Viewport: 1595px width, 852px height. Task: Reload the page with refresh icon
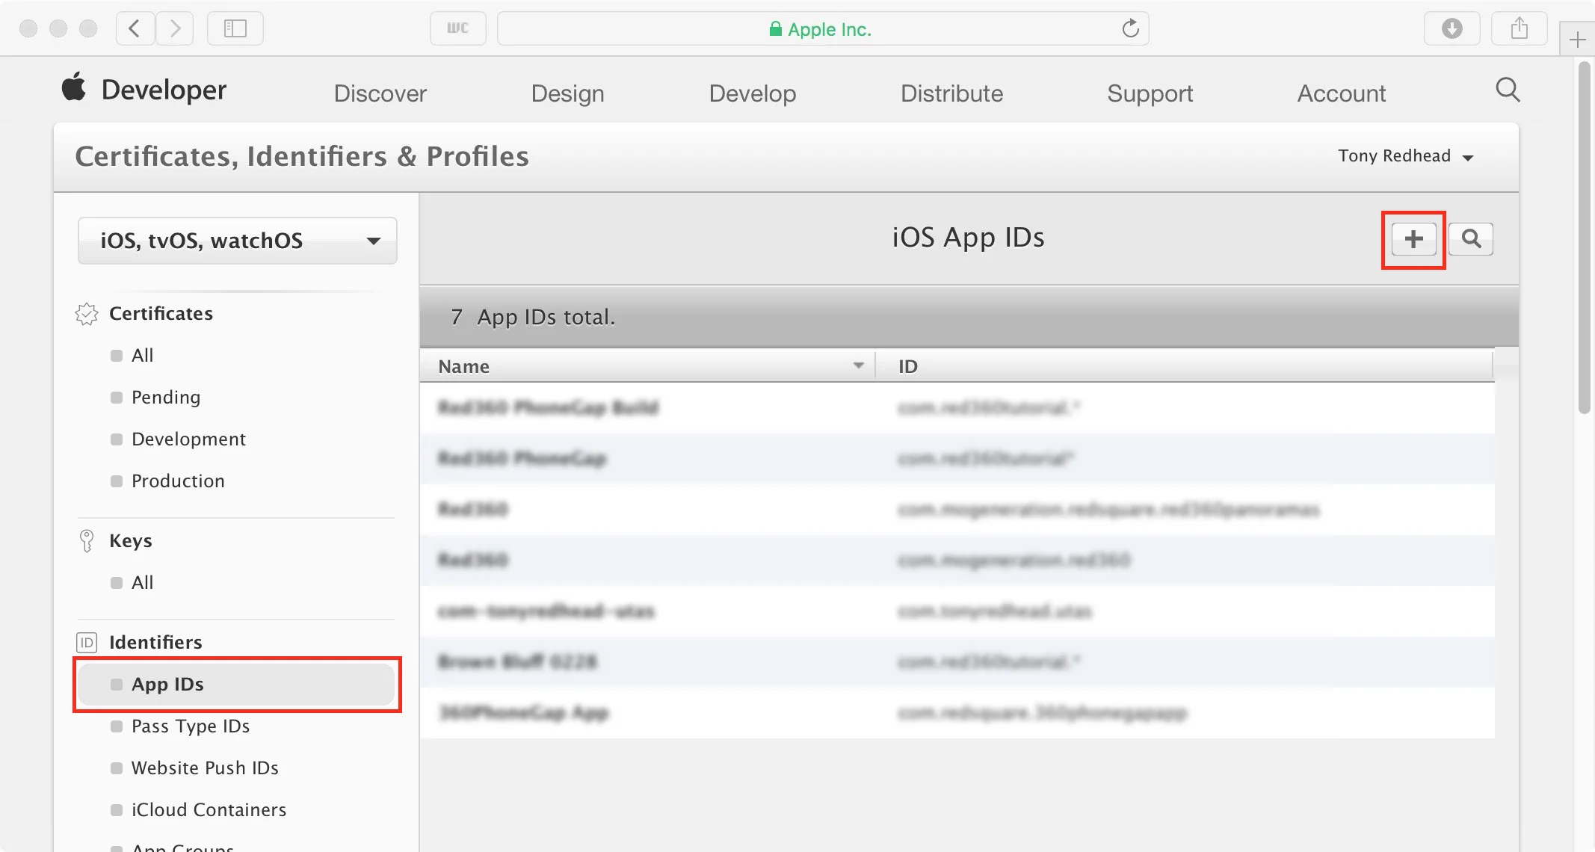pos(1130,28)
